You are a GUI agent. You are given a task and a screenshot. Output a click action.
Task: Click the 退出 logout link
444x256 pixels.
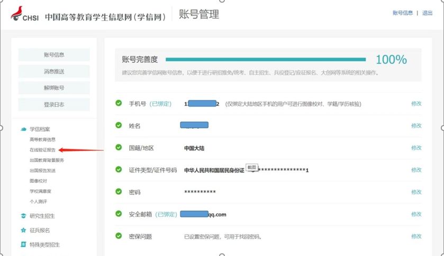tap(427, 13)
